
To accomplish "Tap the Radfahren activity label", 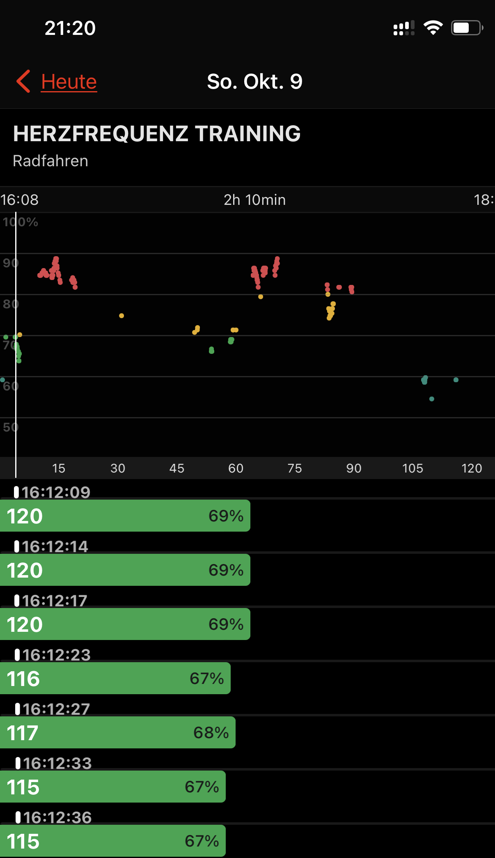I will pos(50,161).
